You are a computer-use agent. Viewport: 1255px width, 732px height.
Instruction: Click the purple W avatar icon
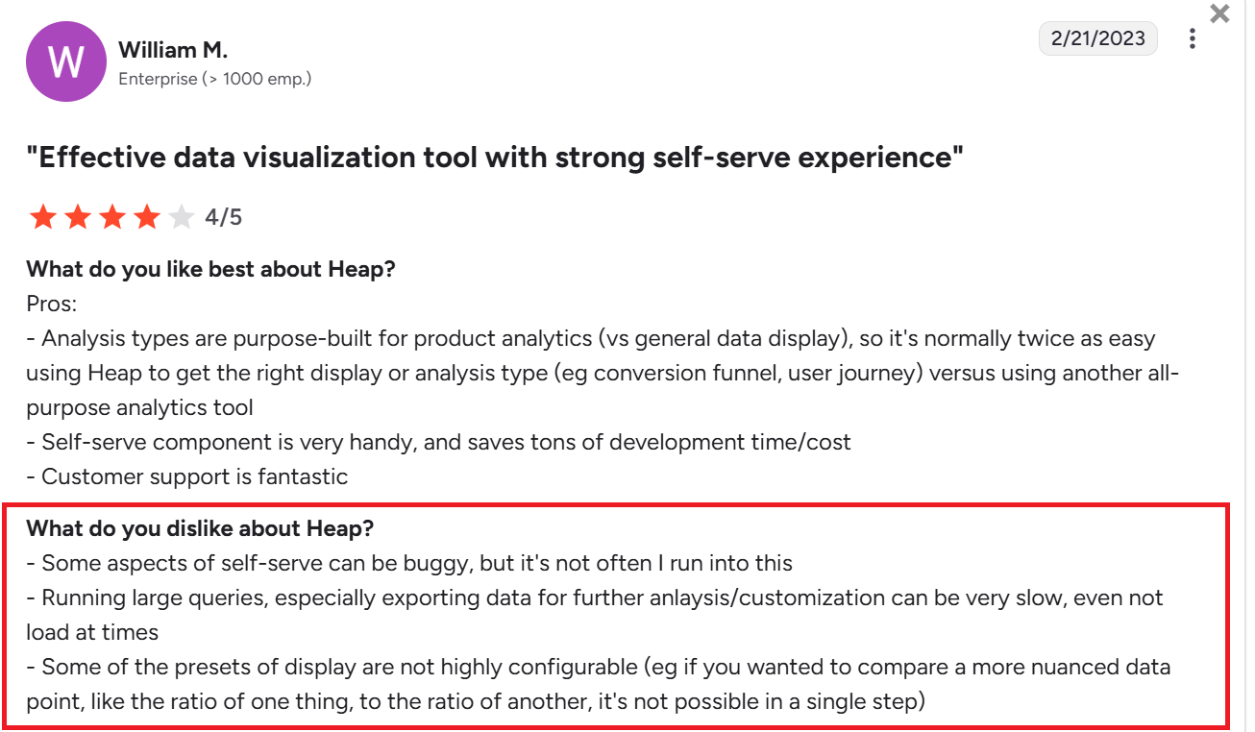(65, 62)
